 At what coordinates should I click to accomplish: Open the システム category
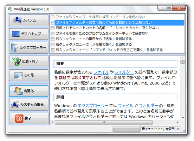pyautogui.click(x=29, y=20)
